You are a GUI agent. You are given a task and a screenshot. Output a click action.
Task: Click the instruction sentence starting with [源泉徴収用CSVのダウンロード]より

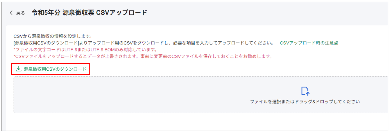tap(143, 43)
